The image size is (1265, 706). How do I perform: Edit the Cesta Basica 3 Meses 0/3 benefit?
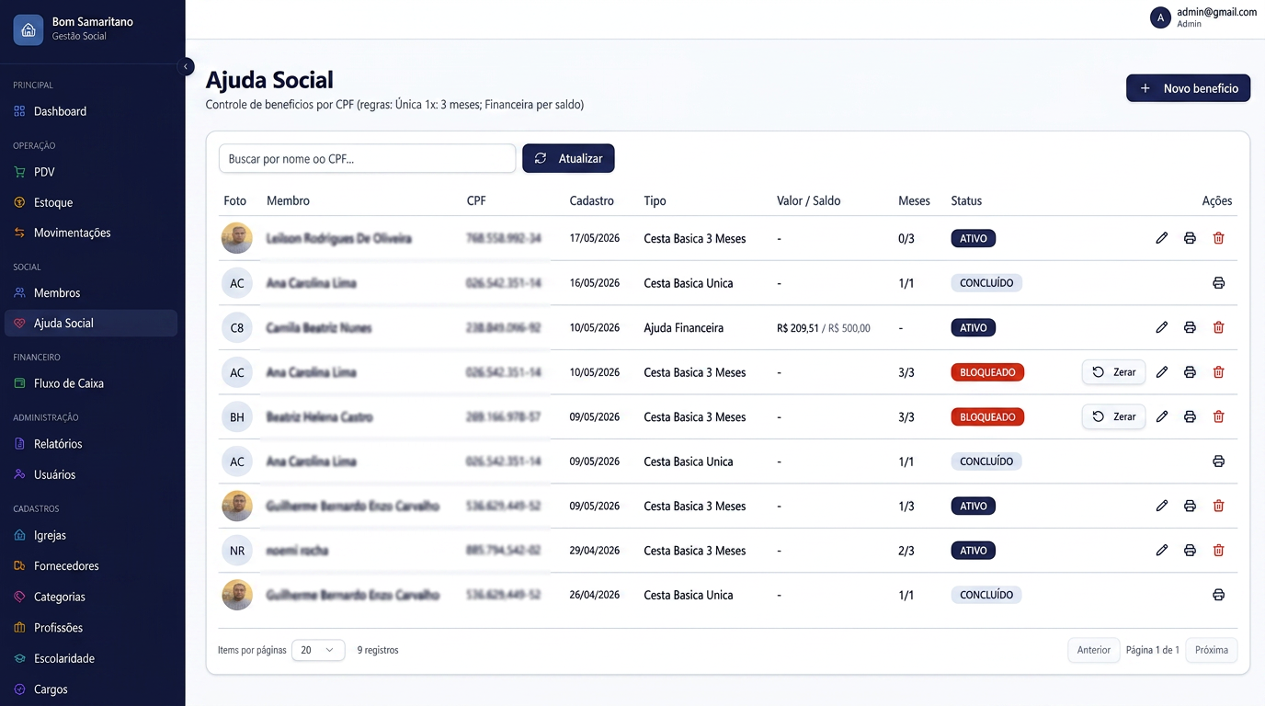pos(1162,238)
